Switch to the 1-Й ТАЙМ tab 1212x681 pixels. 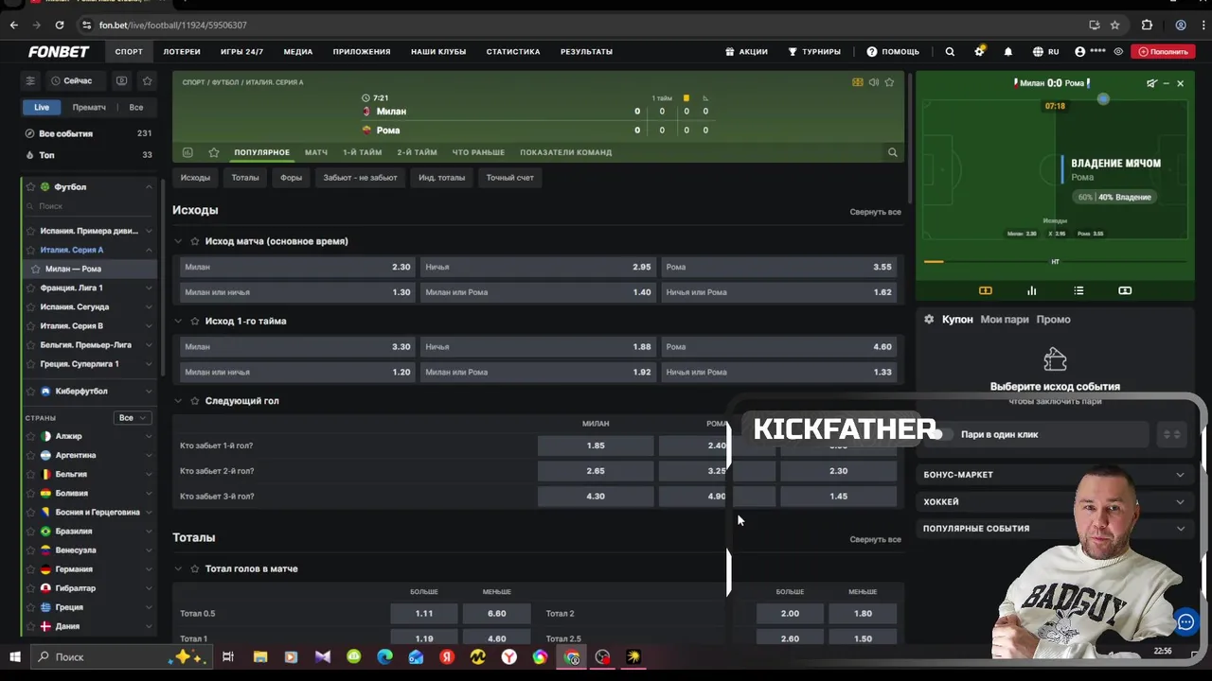pos(363,152)
